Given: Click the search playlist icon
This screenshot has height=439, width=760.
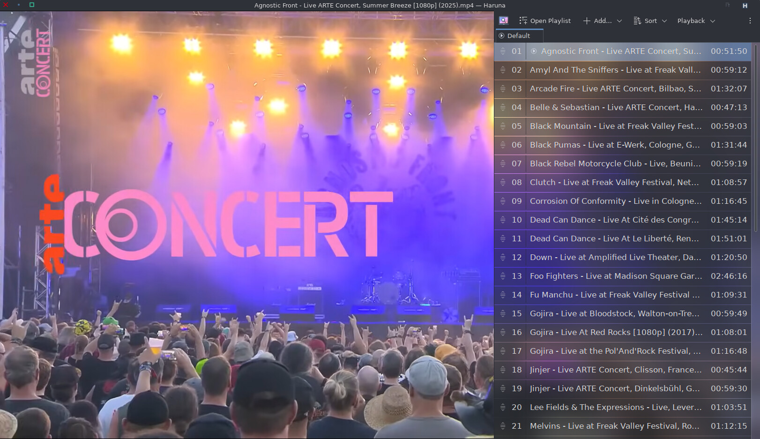Looking at the screenshot, I should click(504, 21).
